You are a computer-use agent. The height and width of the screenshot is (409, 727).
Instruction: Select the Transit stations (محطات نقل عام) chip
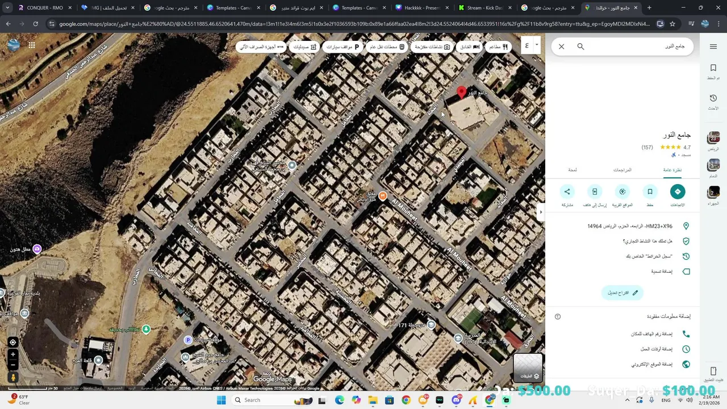[x=386, y=47]
